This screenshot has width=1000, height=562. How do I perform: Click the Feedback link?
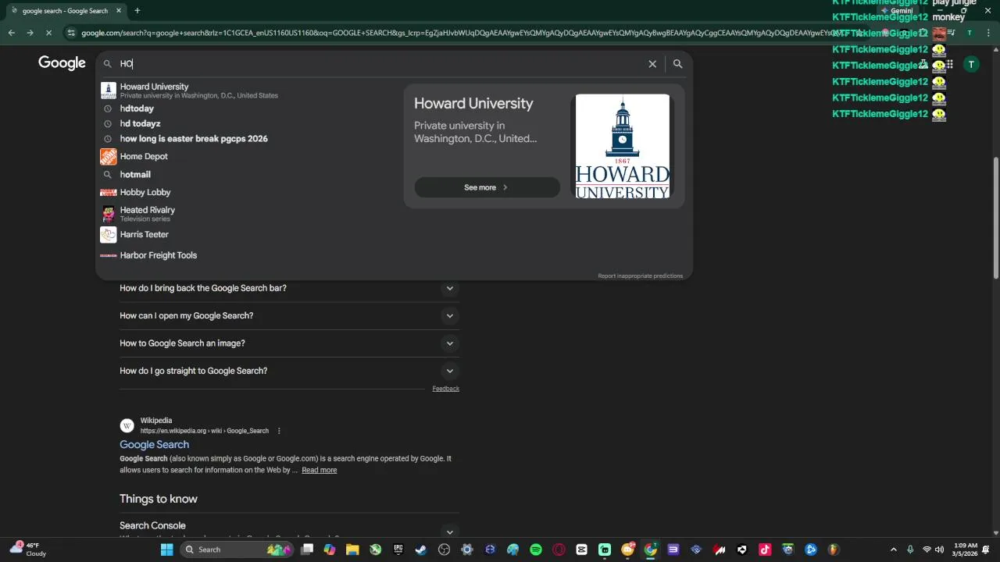point(445,389)
